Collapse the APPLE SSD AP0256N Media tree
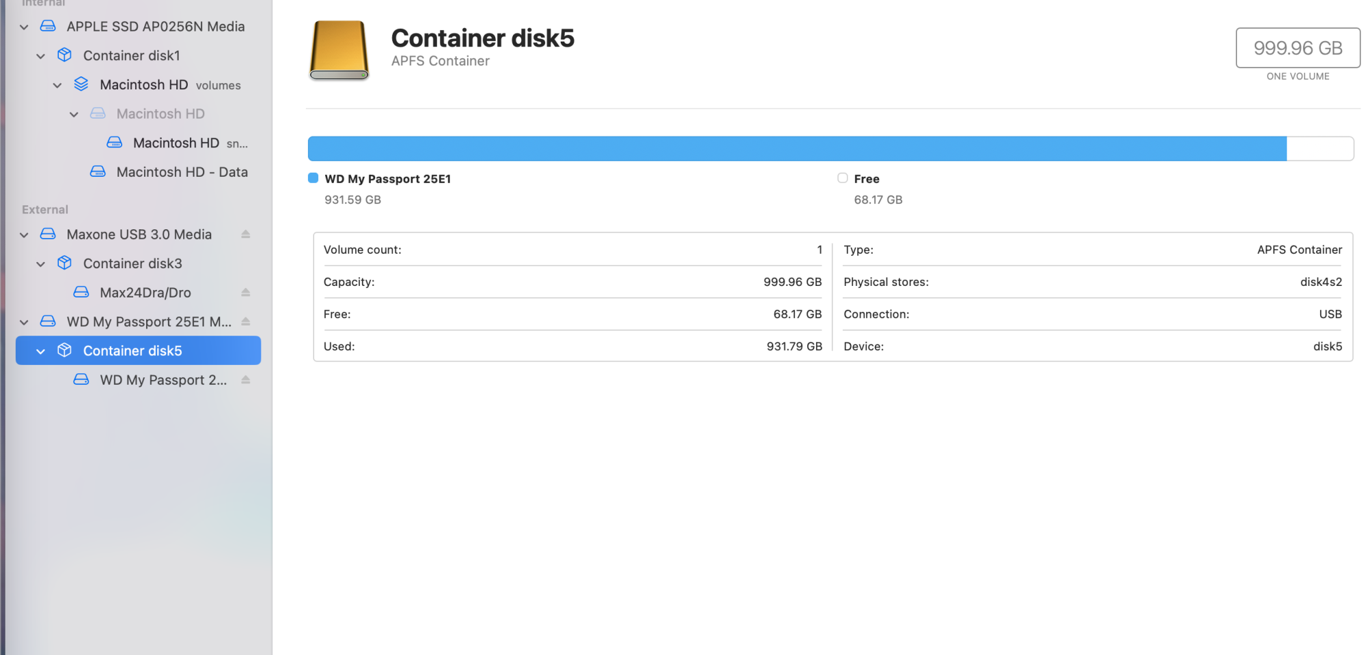1366x655 pixels. click(x=24, y=27)
